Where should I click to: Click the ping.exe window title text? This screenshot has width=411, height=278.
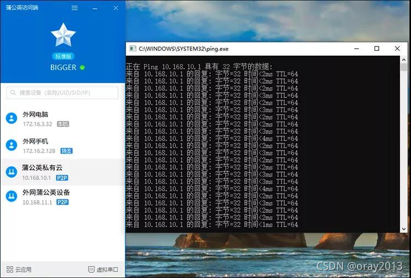click(184, 49)
